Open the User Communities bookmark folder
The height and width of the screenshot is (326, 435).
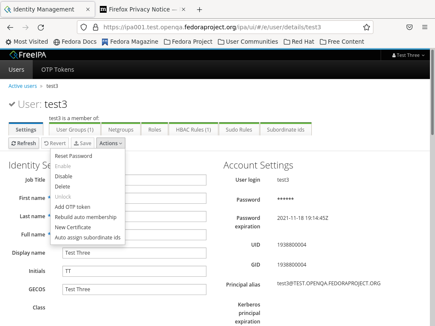(x=248, y=42)
